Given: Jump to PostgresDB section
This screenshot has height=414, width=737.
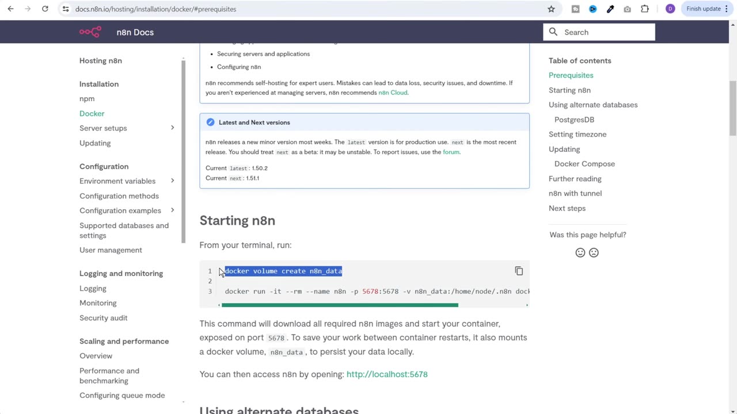Looking at the screenshot, I should pos(574,119).
